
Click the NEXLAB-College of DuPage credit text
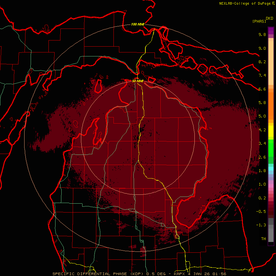point(245,3)
